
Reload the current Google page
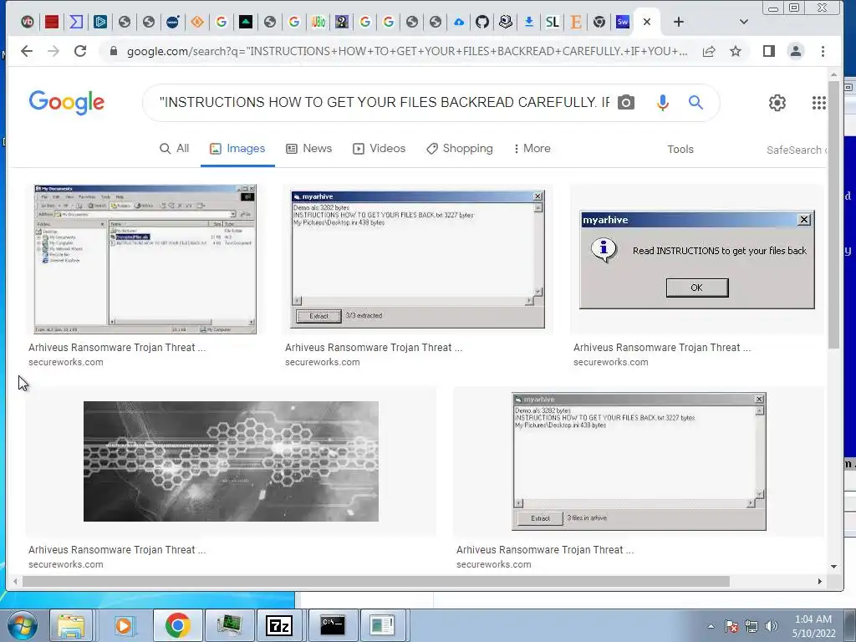click(80, 51)
